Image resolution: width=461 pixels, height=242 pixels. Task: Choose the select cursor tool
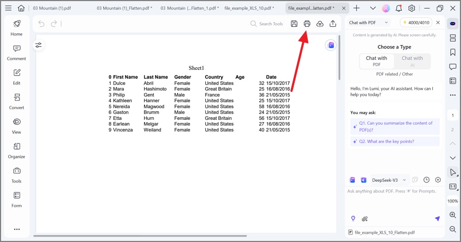pyautogui.click(x=453, y=172)
